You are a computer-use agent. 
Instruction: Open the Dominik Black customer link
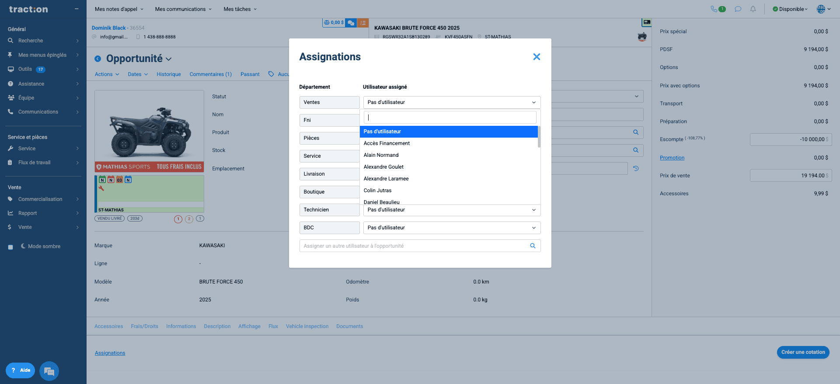[x=109, y=28]
